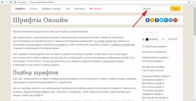Open the browser three-dot menu
The width and height of the screenshot is (196, 101).
(194, 2)
